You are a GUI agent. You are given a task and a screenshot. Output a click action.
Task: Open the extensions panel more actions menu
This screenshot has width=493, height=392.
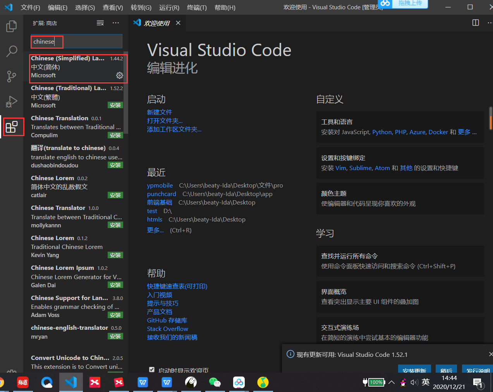coord(116,23)
